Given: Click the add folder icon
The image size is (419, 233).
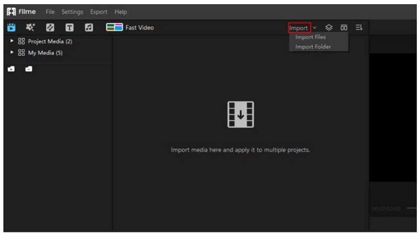Looking at the screenshot, I should (11, 69).
